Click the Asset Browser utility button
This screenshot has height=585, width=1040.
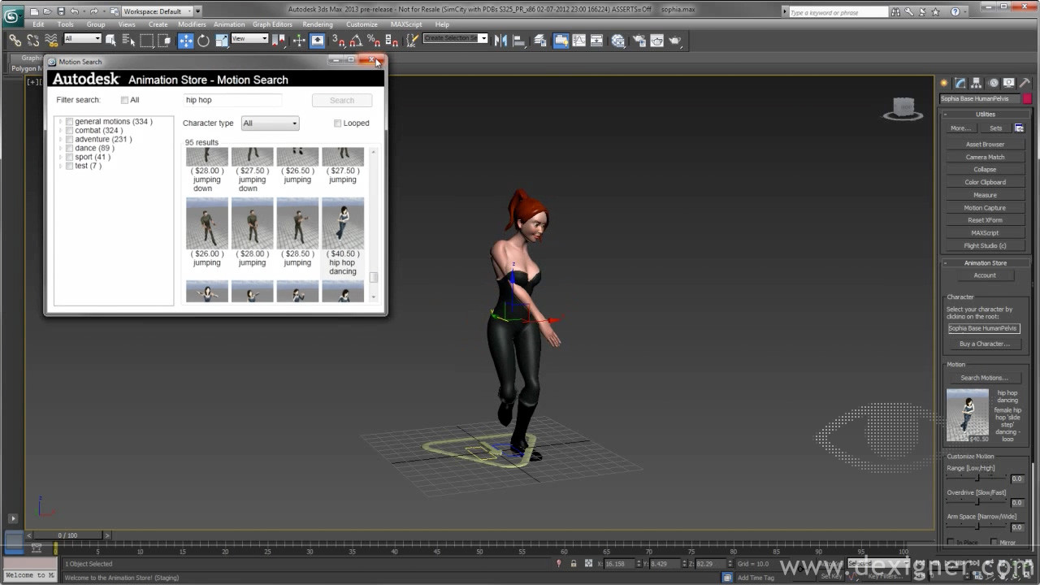[x=985, y=145]
